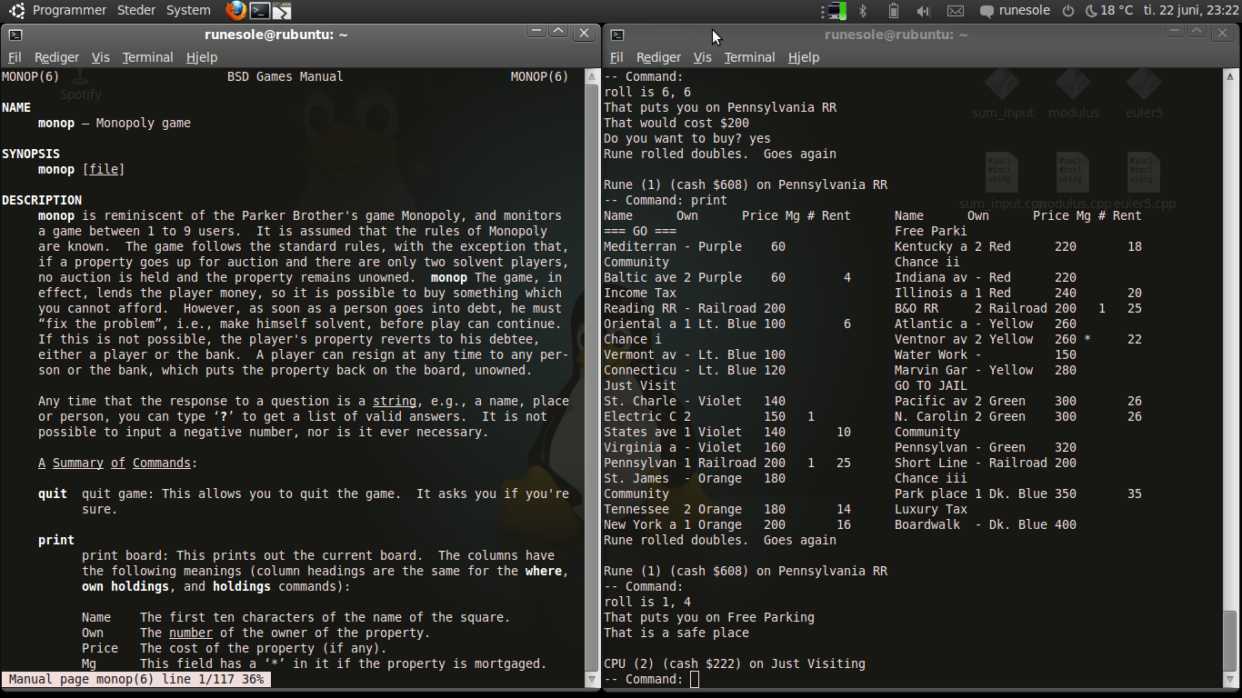The height and width of the screenshot is (698, 1242).
Task: Click the left terminal's vertical scrollbar
Action: coord(593,377)
